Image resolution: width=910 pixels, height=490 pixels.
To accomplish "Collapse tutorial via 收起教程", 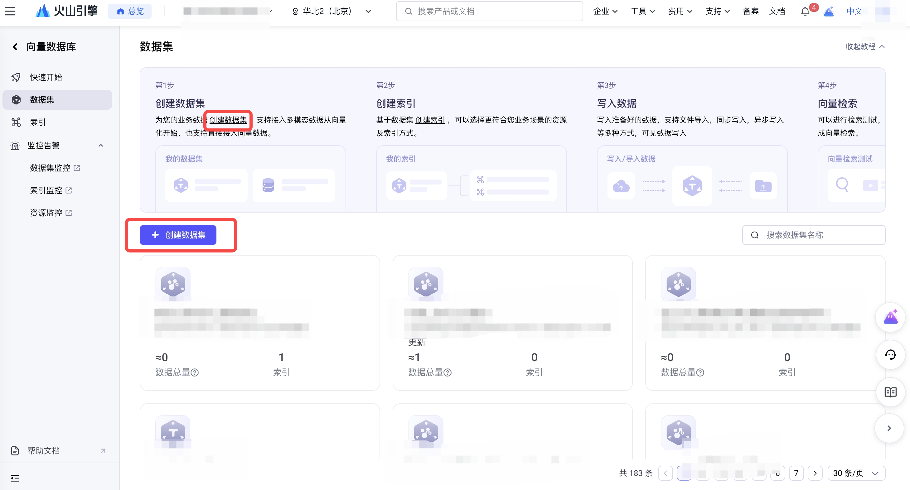I will point(865,46).
